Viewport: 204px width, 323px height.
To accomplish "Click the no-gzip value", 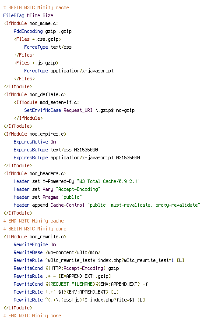I will click(x=125, y=111).
